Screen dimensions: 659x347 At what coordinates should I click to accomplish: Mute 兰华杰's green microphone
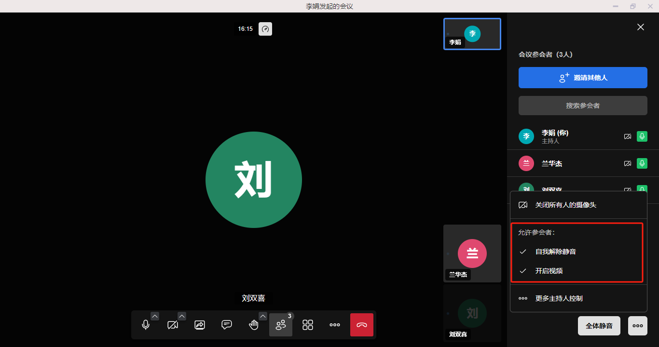click(x=642, y=163)
